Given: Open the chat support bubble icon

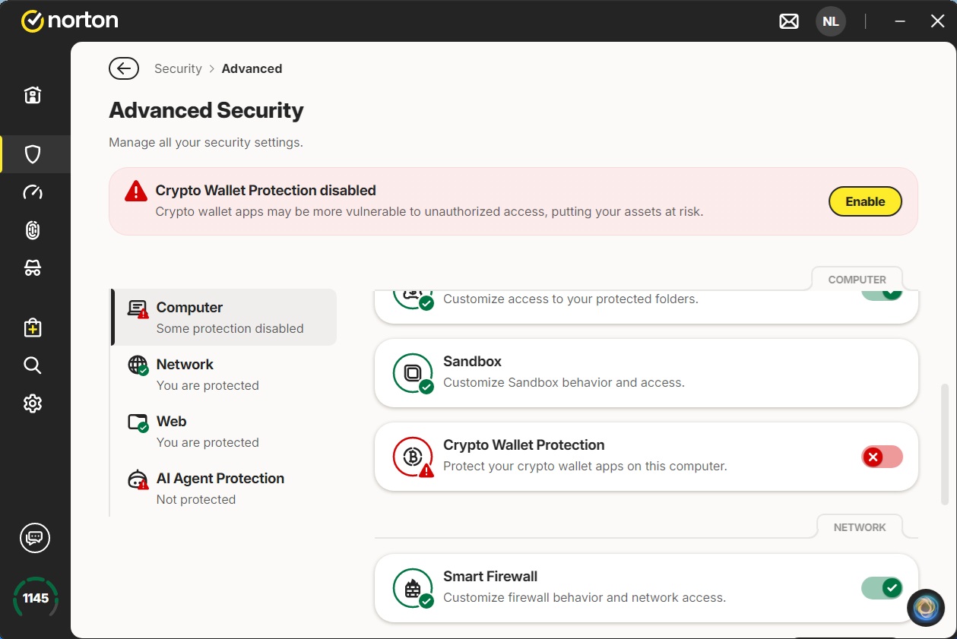Looking at the screenshot, I should point(34,538).
